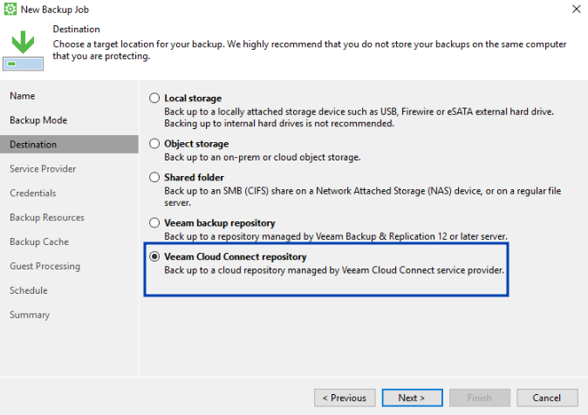
Task: Click the 'Back up to an SMB (CIFS) share' description
Action: click(x=363, y=197)
